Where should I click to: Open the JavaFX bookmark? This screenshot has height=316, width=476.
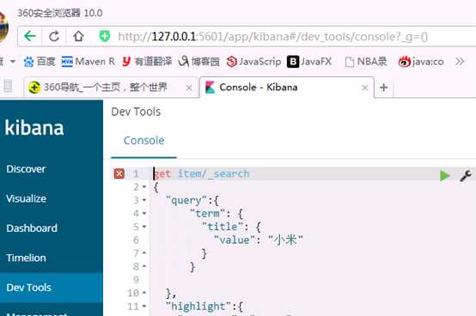tap(309, 62)
